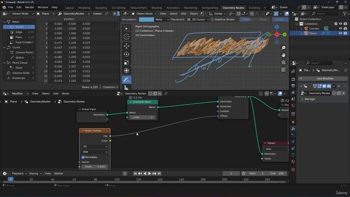Click the pin icon in node editor header
Screen dimensions: 350x197
tap(166, 94)
